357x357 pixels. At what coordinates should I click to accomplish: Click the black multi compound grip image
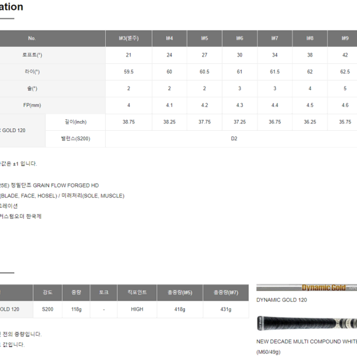click(x=307, y=323)
